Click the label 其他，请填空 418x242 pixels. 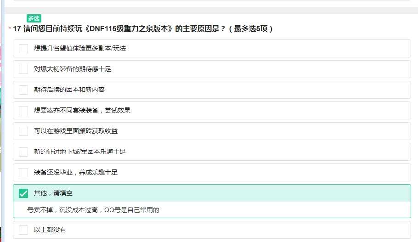[53, 193]
